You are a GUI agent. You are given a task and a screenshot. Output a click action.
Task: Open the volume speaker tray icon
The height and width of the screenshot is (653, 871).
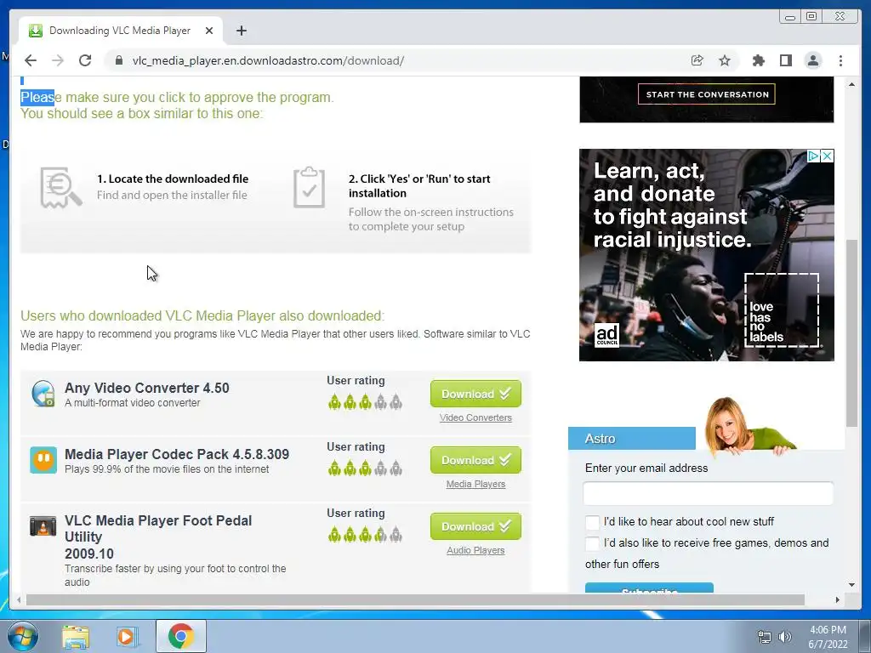[784, 637]
